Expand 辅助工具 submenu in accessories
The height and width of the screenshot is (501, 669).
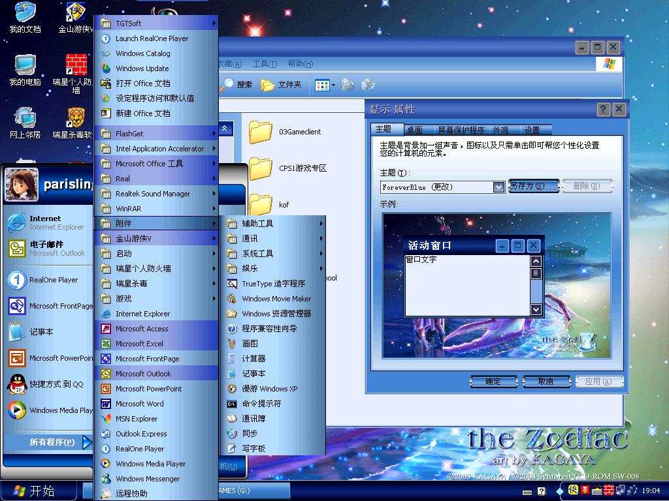pyautogui.click(x=273, y=223)
